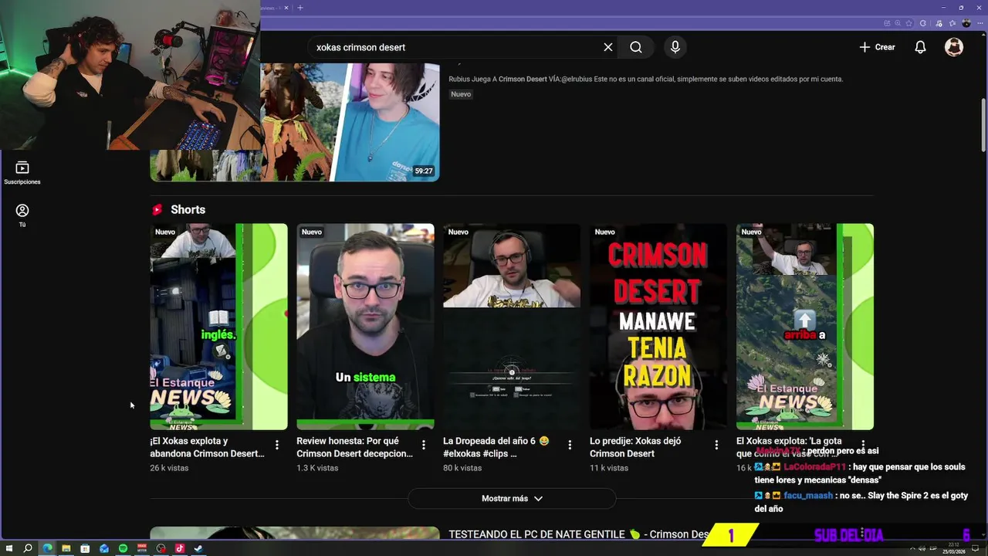Open the 'MANAWE TENIA RAZON' Short thumbnail
The height and width of the screenshot is (556, 988).
pos(658,327)
